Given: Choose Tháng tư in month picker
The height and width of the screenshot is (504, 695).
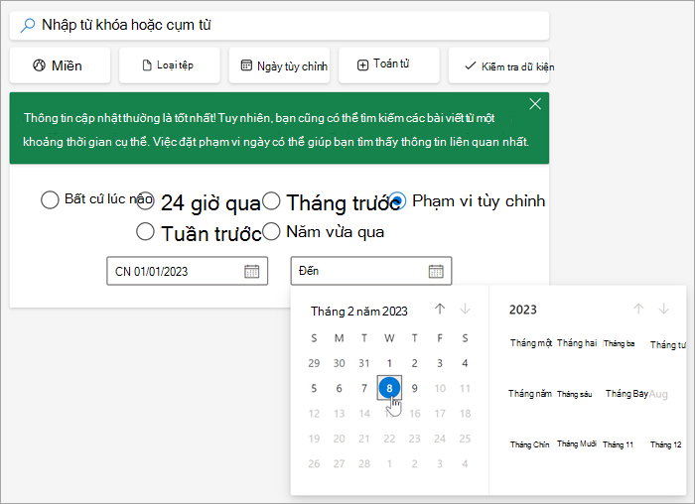Looking at the screenshot, I should [667, 345].
